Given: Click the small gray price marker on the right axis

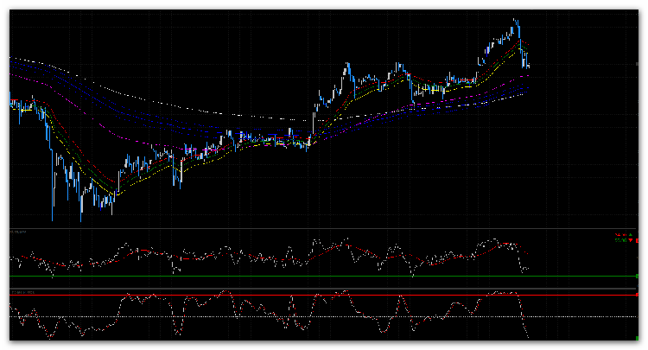Looking at the screenshot, I should tap(638, 65).
